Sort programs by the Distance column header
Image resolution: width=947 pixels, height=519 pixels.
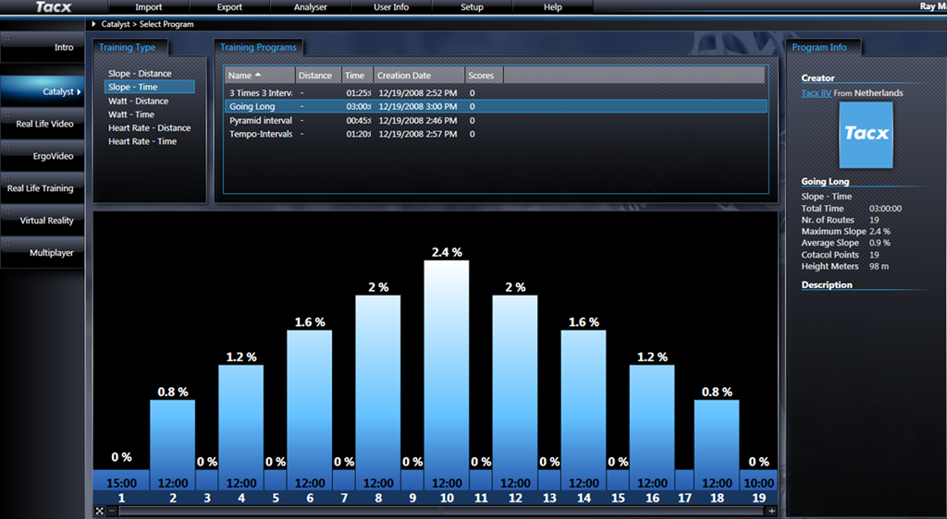(x=318, y=76)
